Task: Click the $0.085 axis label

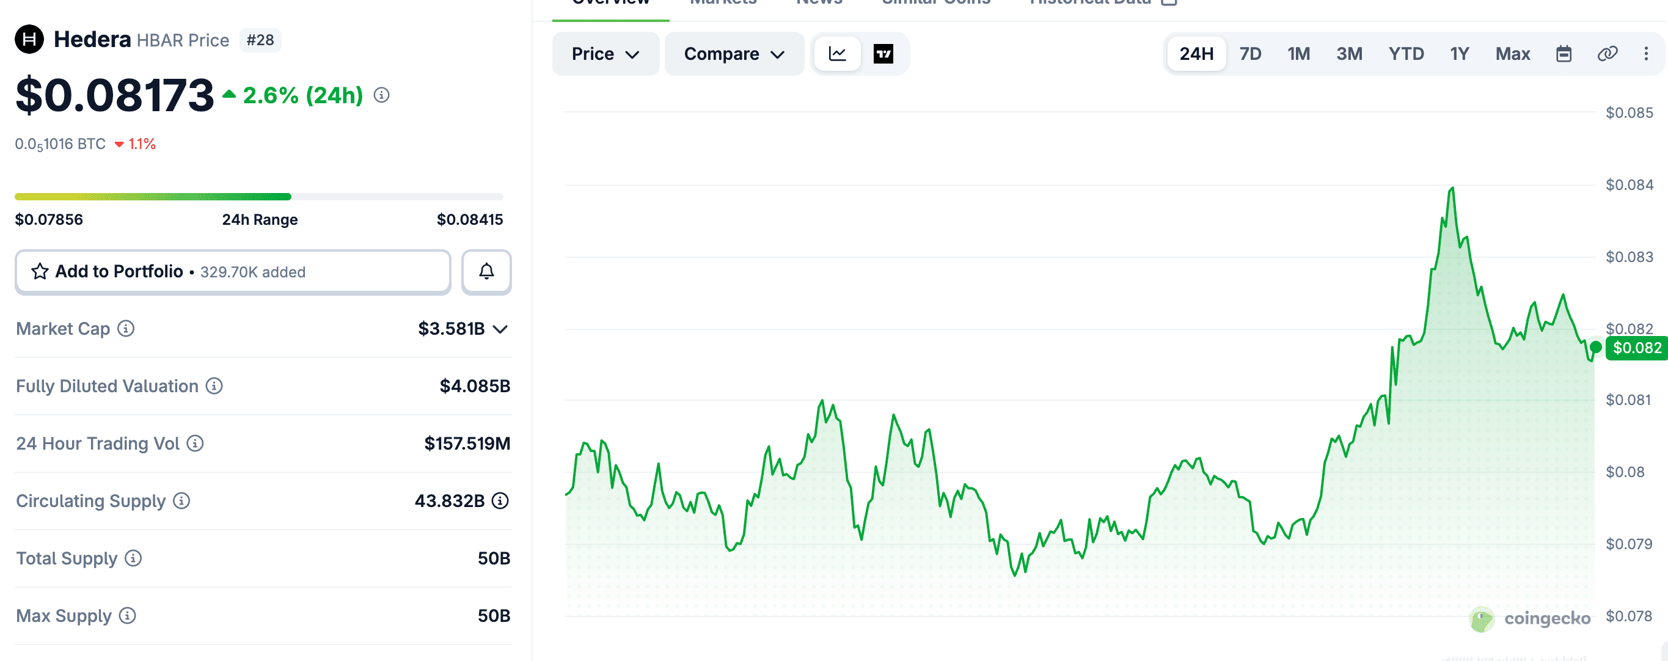Action: pyautogui.click(x=1629, y=112)
